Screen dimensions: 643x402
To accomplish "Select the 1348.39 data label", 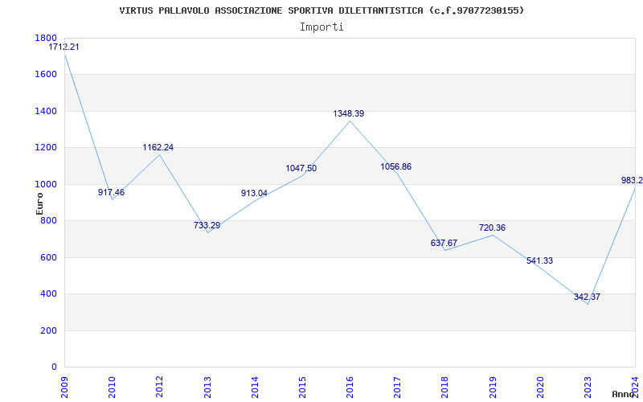I will [x=349, y=113].
